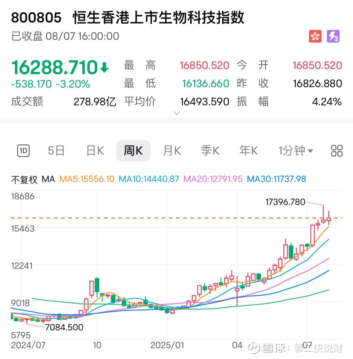Tap the 不复权 adjustment setting
Screen dimensions: 353x359
[x=24, y=179]
